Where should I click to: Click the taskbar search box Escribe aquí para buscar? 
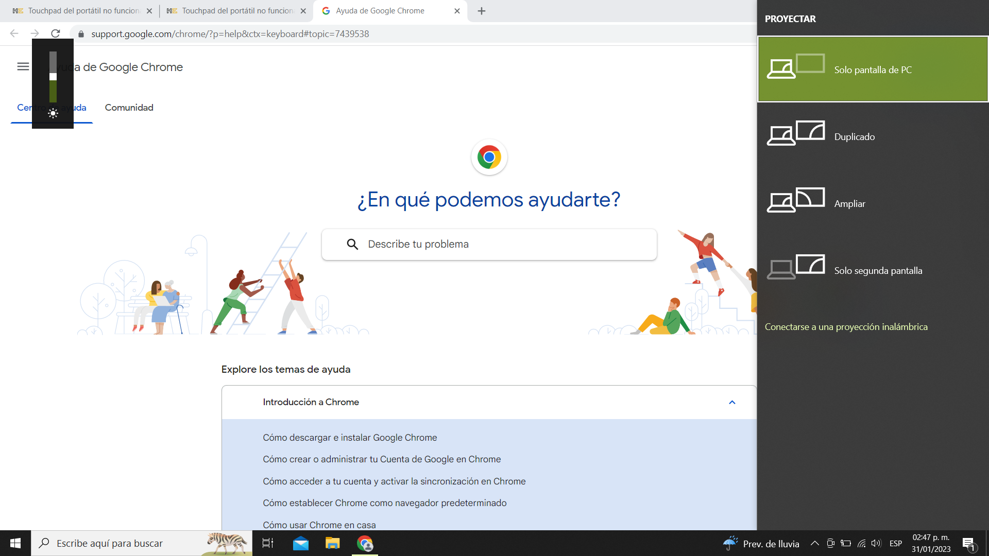point(142,543)
